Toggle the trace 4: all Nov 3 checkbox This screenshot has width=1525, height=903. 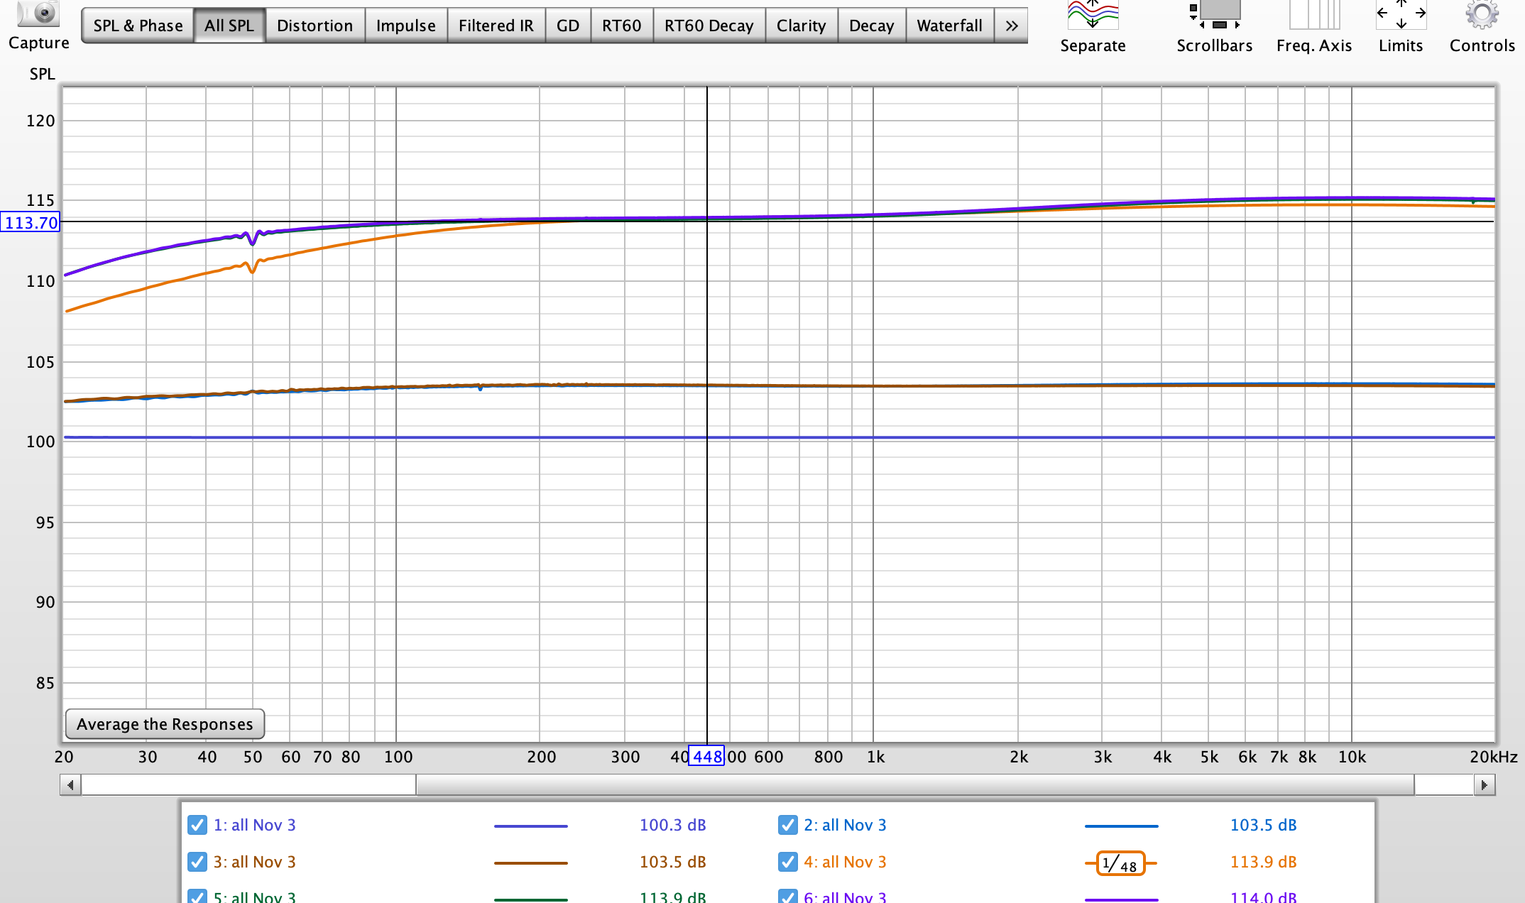click(787, 862)
